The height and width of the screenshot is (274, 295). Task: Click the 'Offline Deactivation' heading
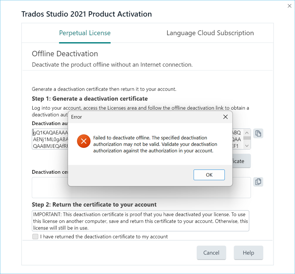[65, 54]
